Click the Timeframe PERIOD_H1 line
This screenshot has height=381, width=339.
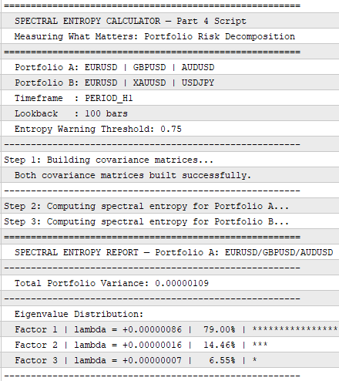pyautogui.click(x=170, y=98)
